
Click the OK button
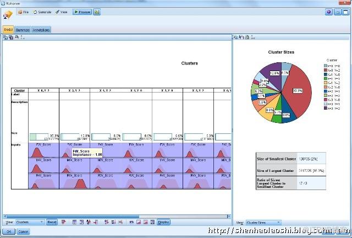tap(9, 231)
